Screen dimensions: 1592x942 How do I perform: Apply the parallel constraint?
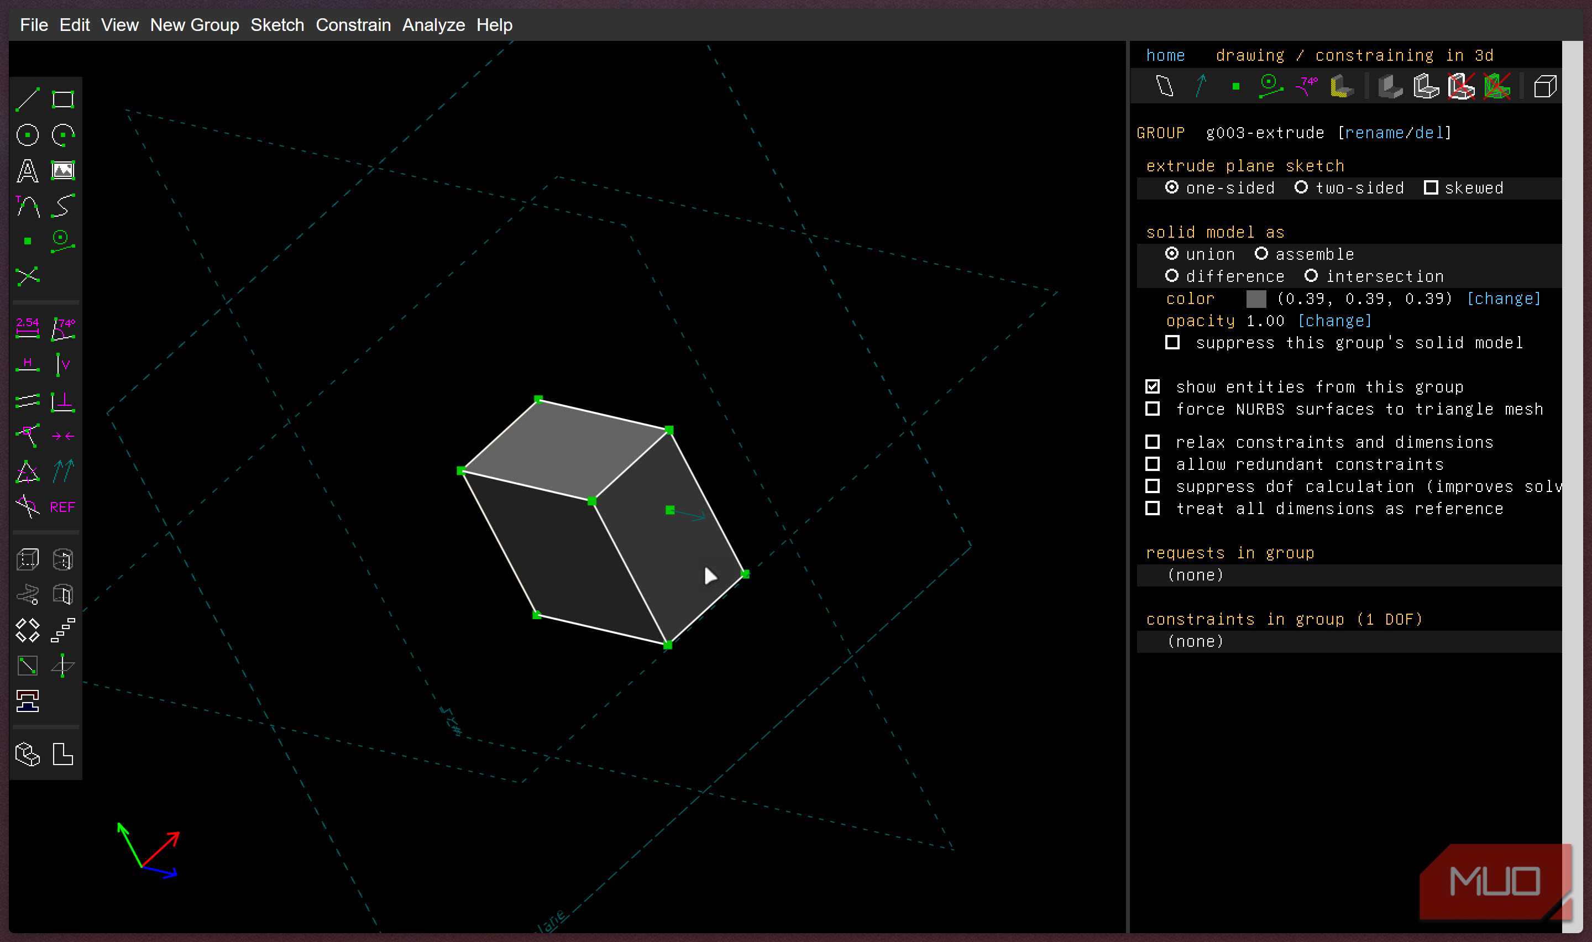tap(27, 401)
